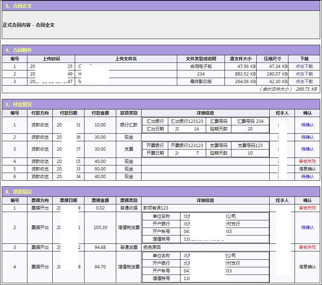View 审核失败 for the 0.02 普通收据
This screenshot has height=285, width=322.
[x=307, y=208]
